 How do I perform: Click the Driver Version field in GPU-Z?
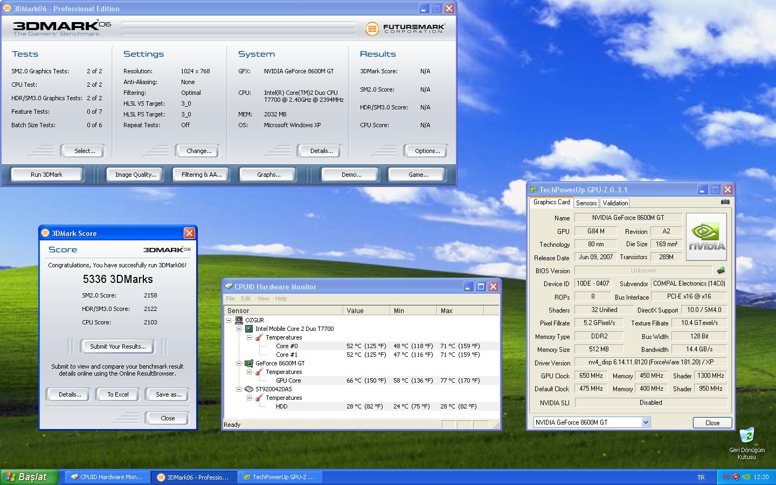tap(651, 362)
